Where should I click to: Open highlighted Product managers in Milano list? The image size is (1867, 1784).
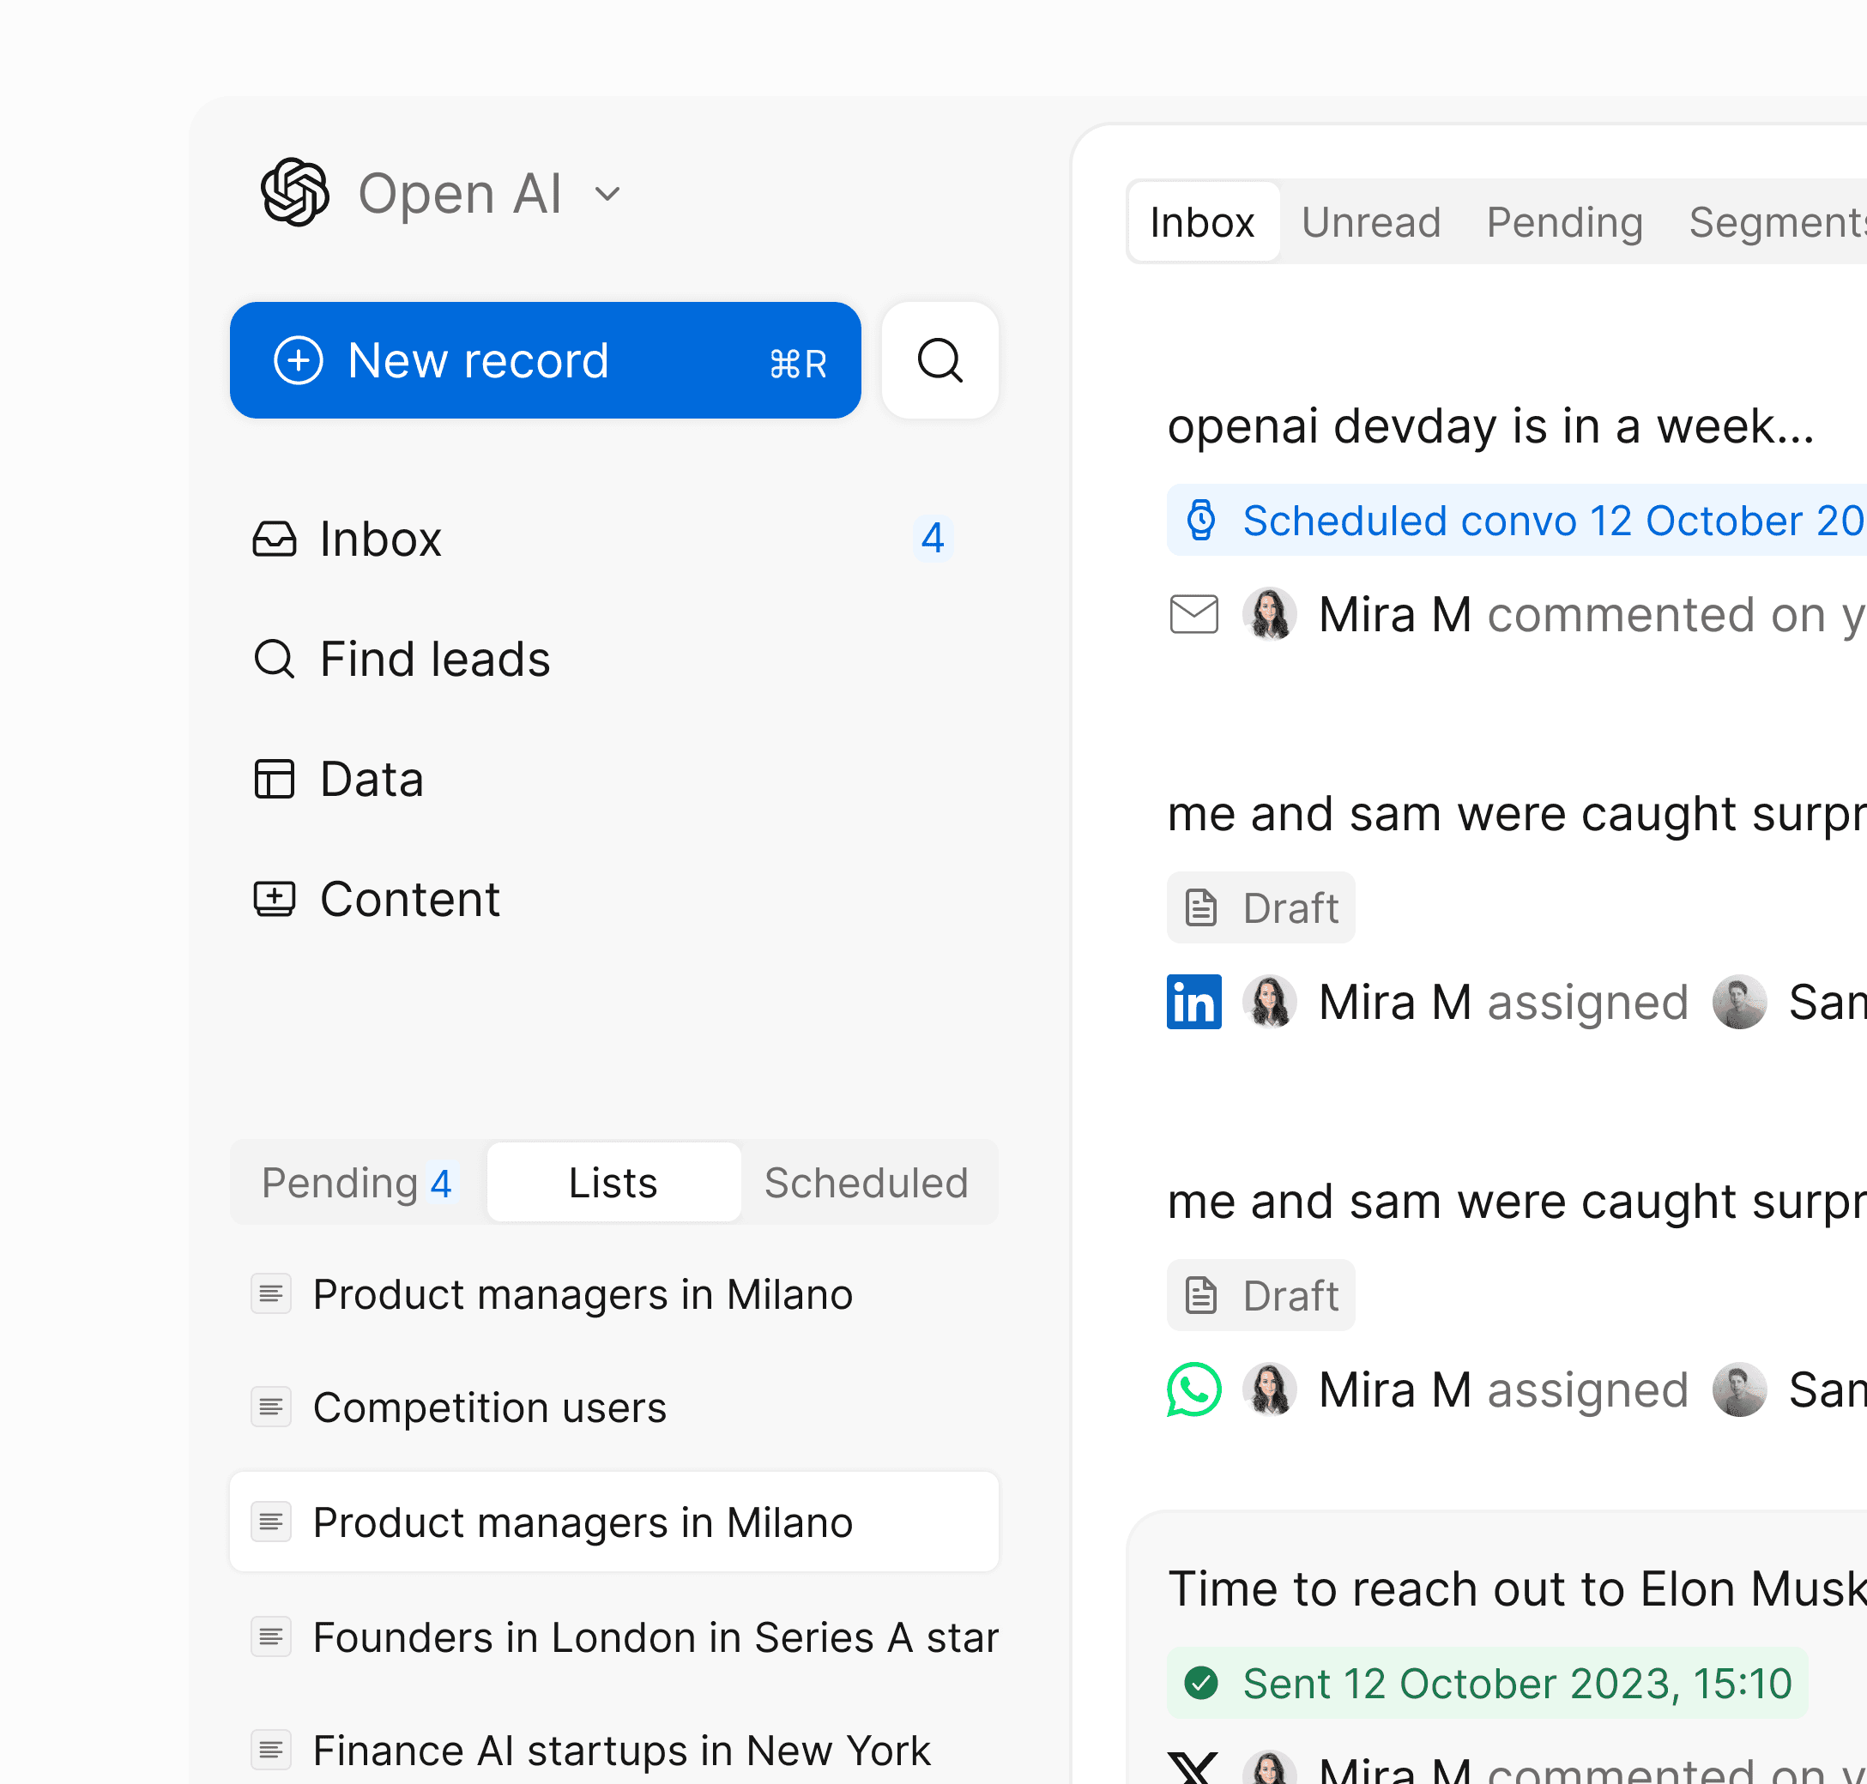613,1522
